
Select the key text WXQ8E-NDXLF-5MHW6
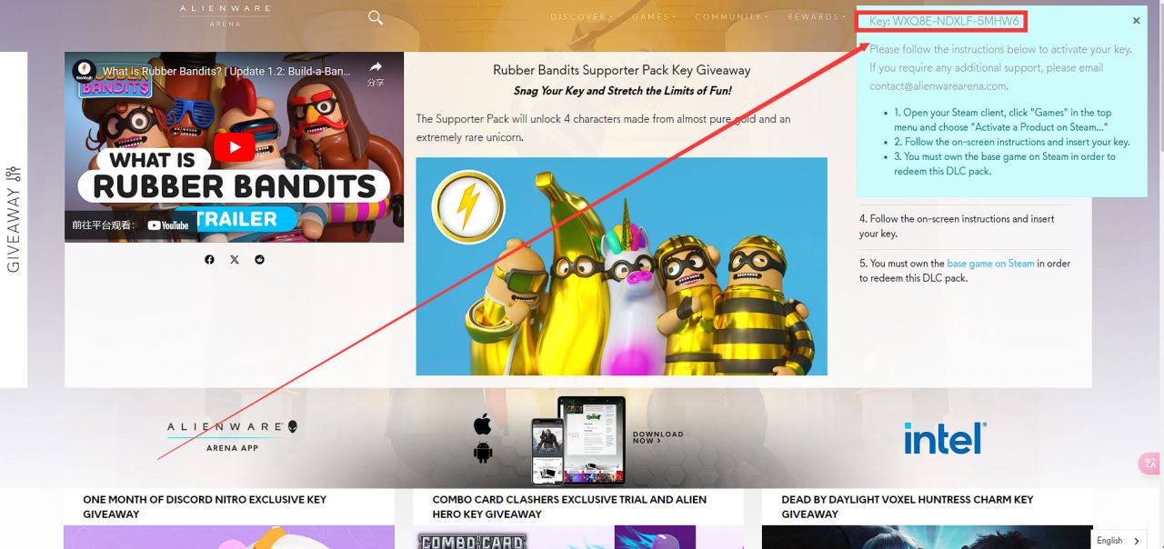pos(956,21)
